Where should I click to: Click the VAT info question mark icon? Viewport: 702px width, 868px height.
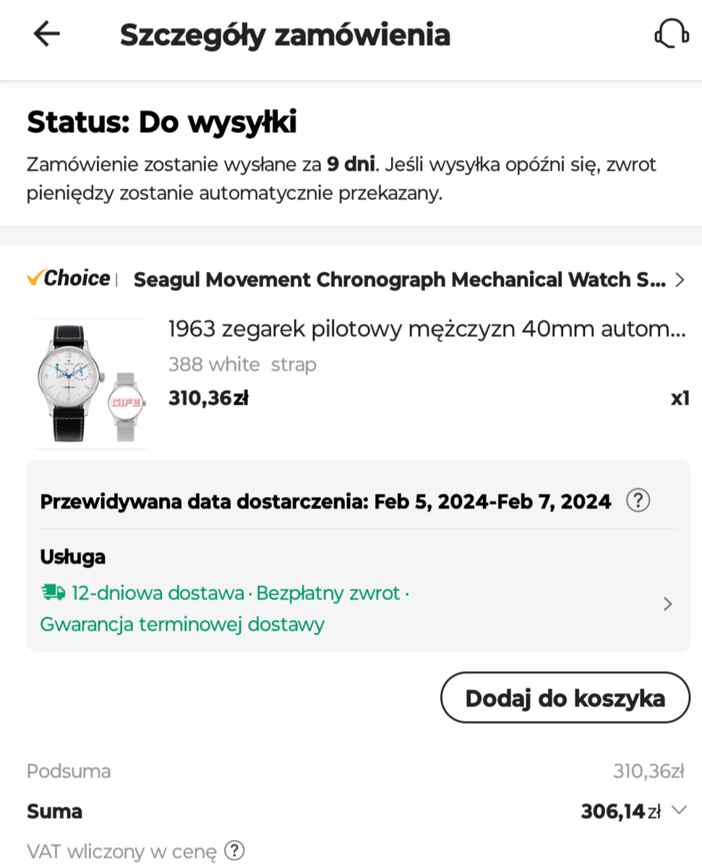point(234,851)
